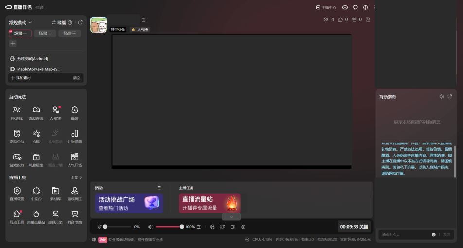Pop out the interaction messages panel
The height and width of the screenshot is (248, 463).
pyautogui.click(x=450, y=96)
